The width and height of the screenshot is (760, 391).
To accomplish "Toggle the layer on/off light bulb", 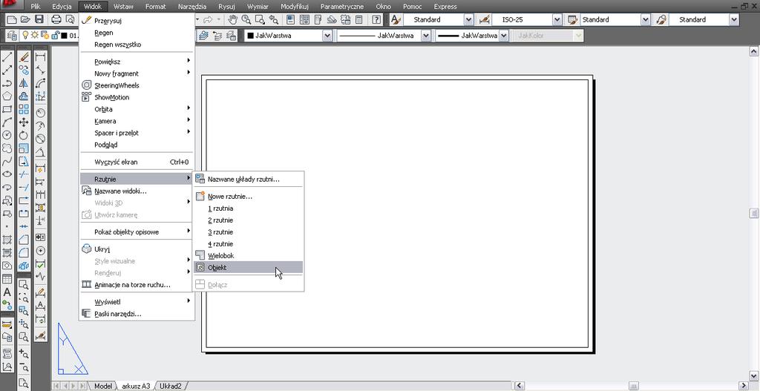I will click(26, 36).
